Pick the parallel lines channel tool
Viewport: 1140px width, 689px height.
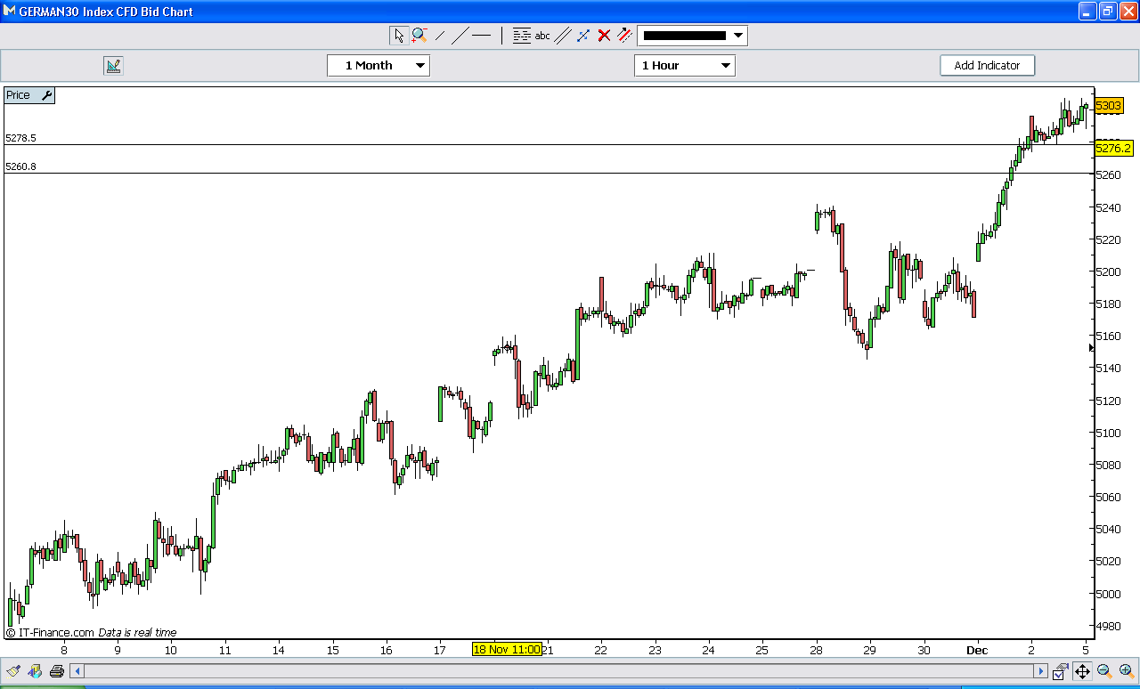pyautogui.click(x=563, y=36)
